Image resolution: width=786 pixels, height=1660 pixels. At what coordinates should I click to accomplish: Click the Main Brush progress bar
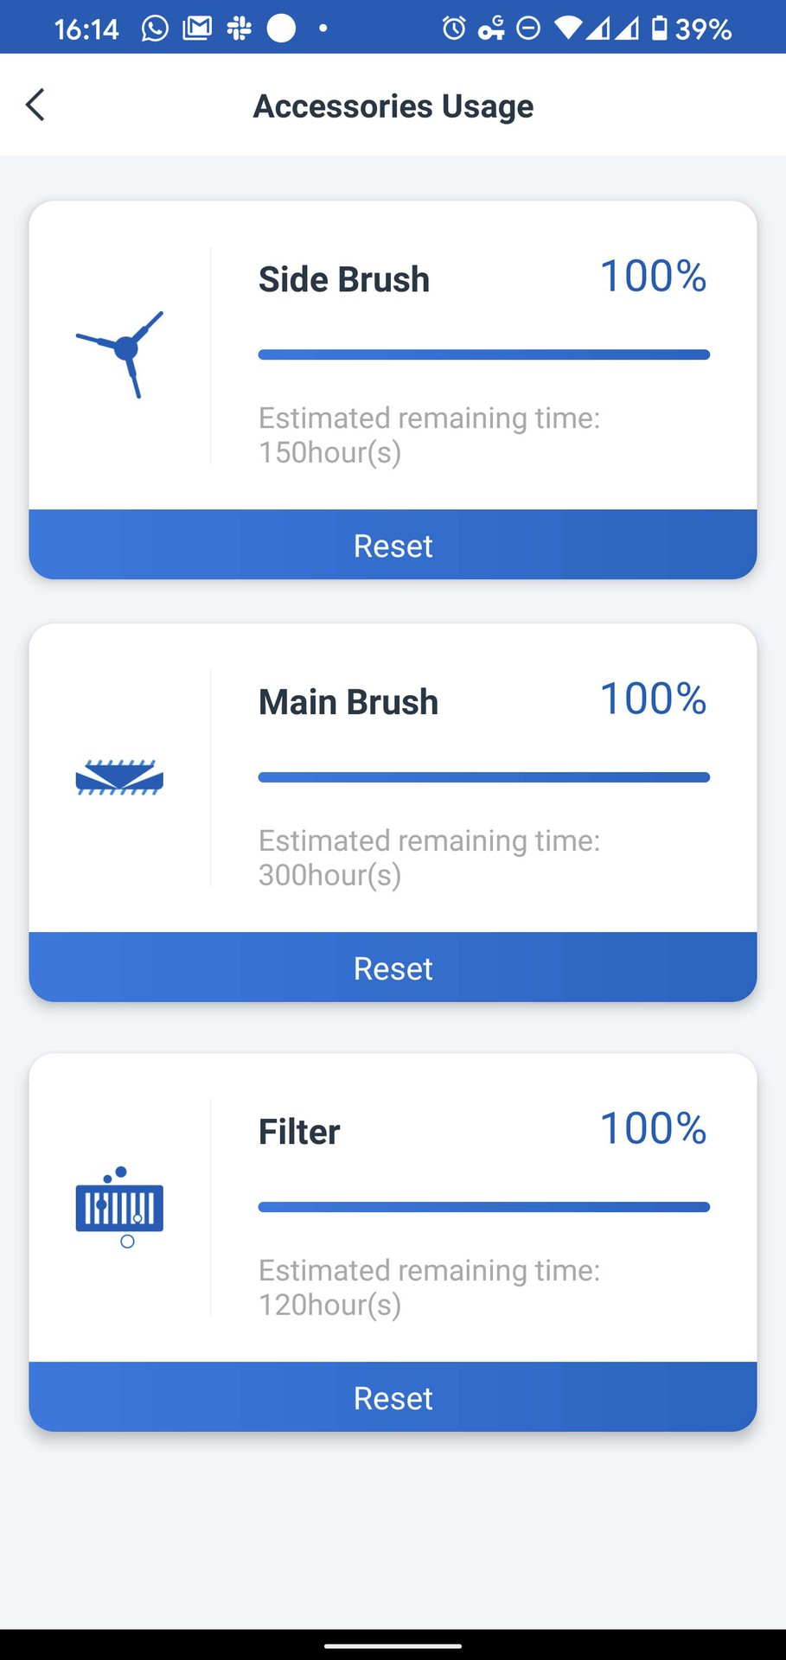483,777
